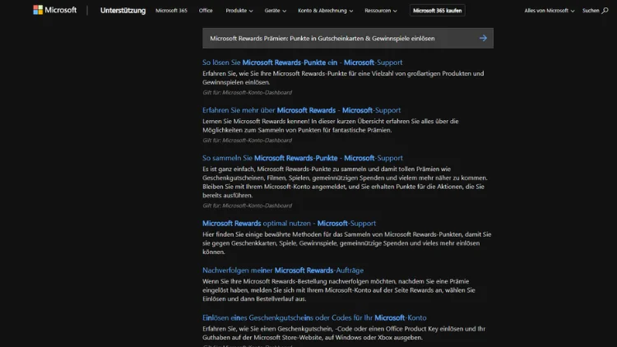Click text 'Erfahren Sie, wie Sie Ihre Microsoft Rewards-Punkte'

point(275,73)
